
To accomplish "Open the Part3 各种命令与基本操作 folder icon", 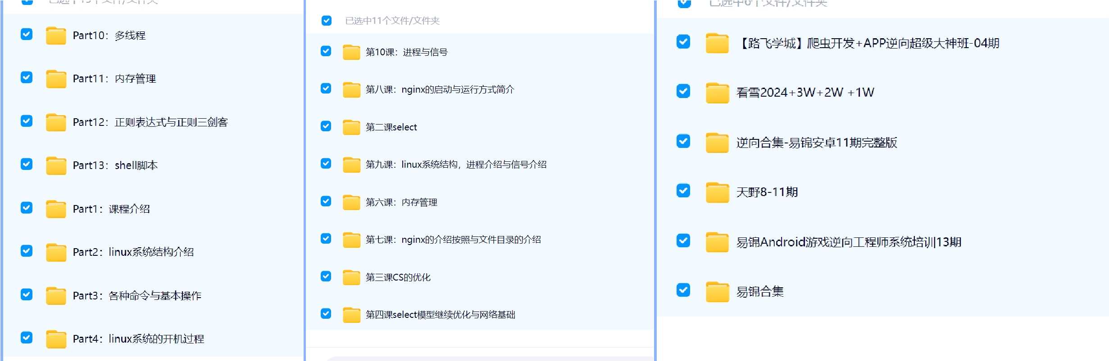I will click(56, 296).
